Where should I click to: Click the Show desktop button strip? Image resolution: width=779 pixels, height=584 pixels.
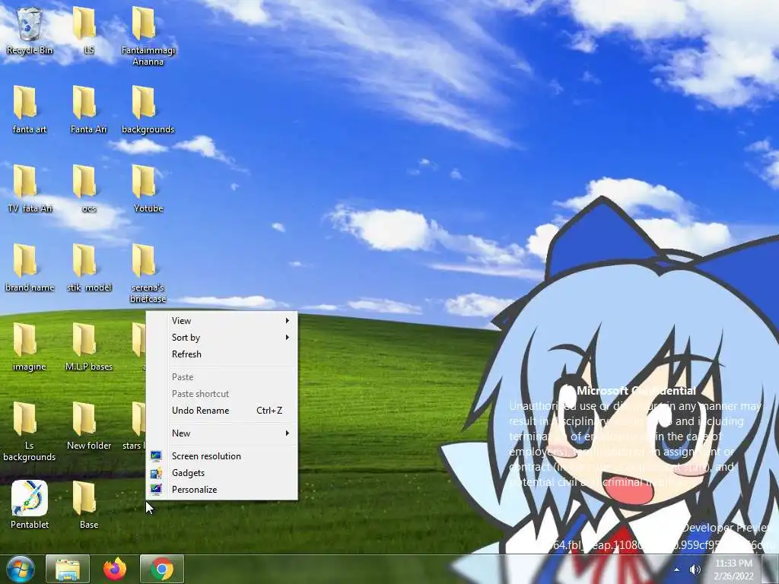point(770,569)
